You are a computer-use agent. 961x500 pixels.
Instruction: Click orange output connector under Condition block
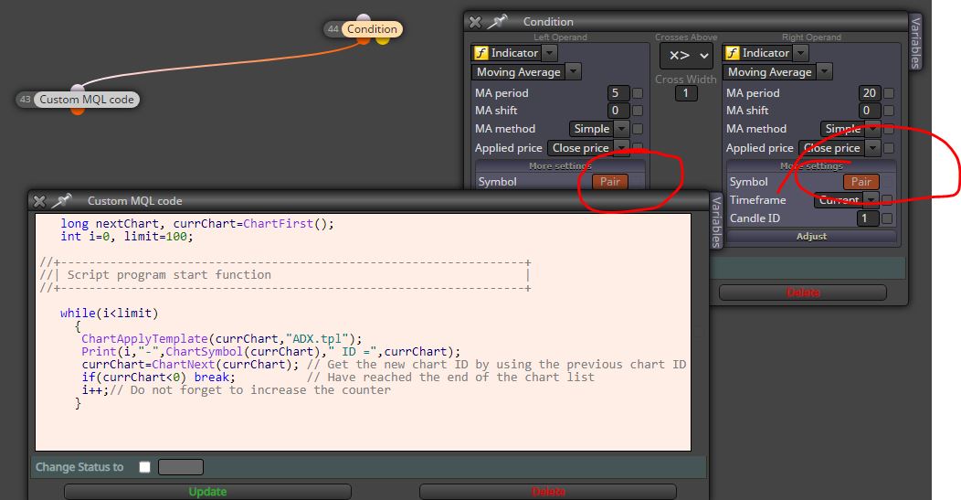[364, 40]
